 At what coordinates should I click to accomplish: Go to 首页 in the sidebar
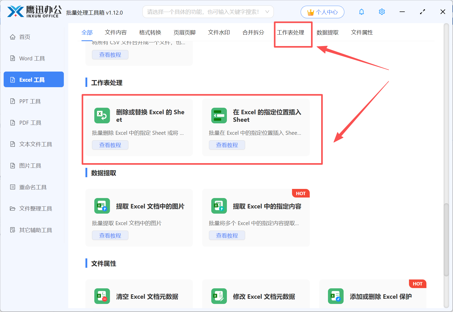tap(25, 37)
